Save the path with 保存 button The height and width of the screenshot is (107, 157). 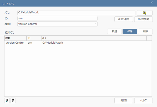coord(130,32)
